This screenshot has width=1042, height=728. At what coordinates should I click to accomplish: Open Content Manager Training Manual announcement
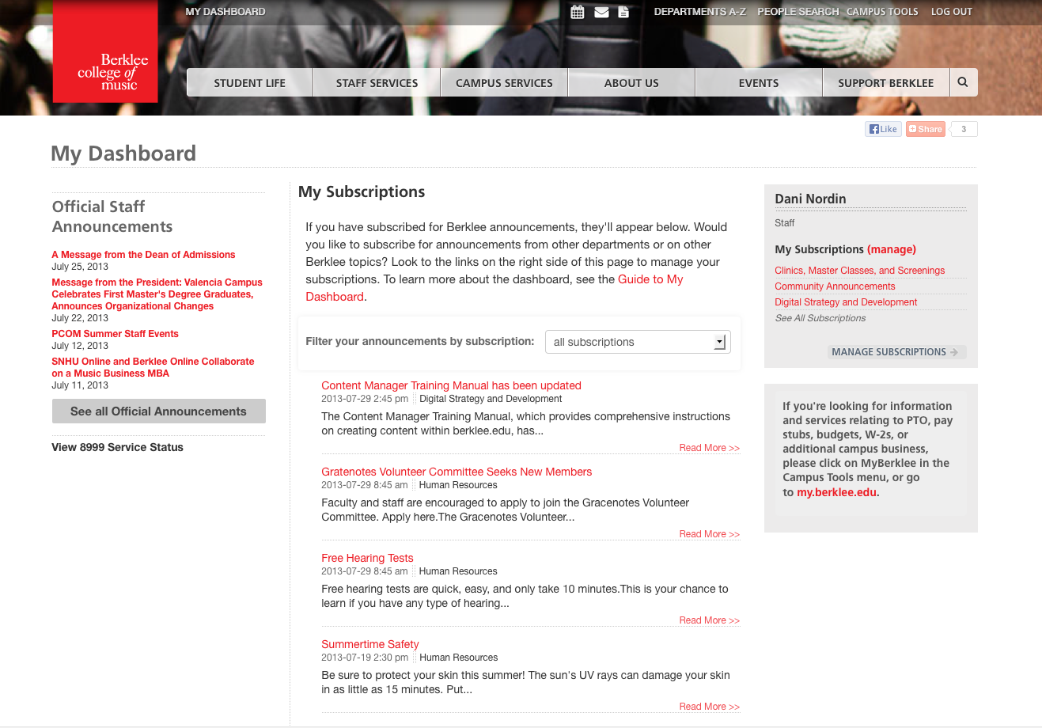451,385
